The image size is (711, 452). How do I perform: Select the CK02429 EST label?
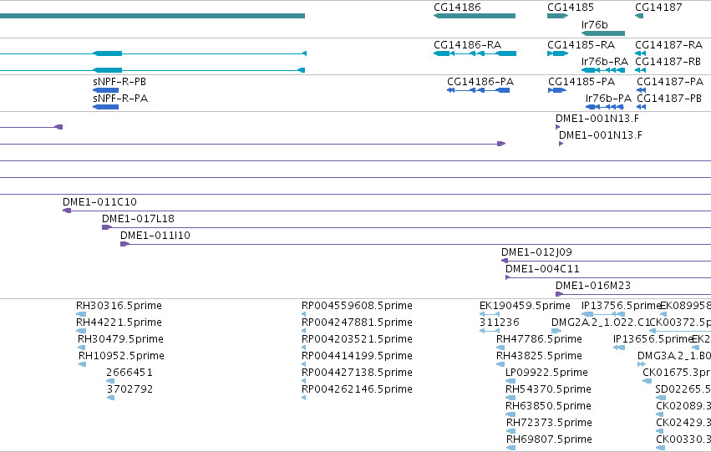click(x=683, y=423)
